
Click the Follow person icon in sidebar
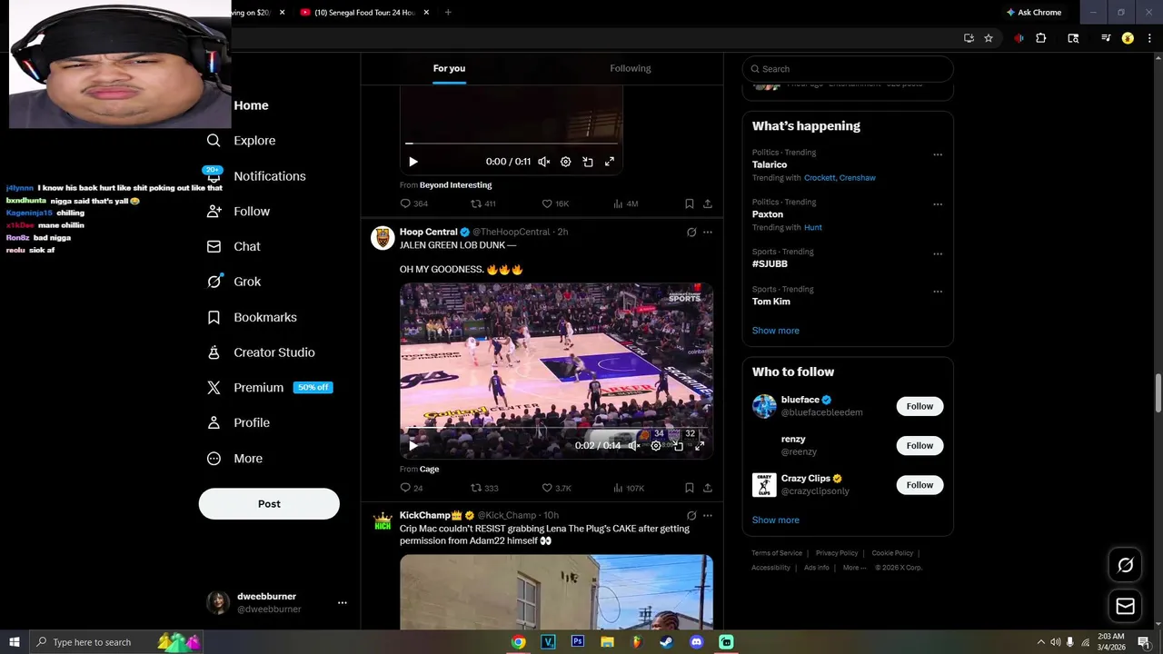click(214, 211)
